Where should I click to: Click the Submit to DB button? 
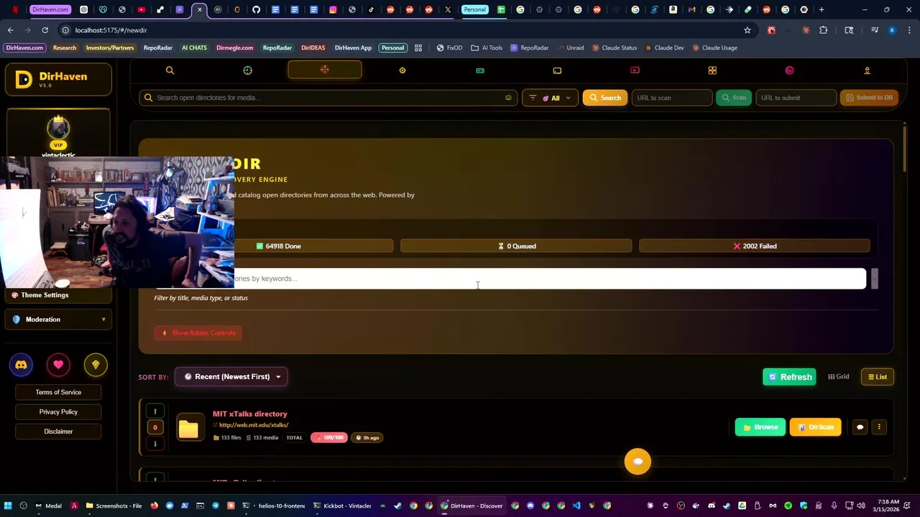coord(869,98)
